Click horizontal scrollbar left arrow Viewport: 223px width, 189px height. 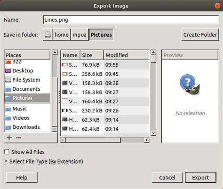pyautogui.click(x=63, y=140)
